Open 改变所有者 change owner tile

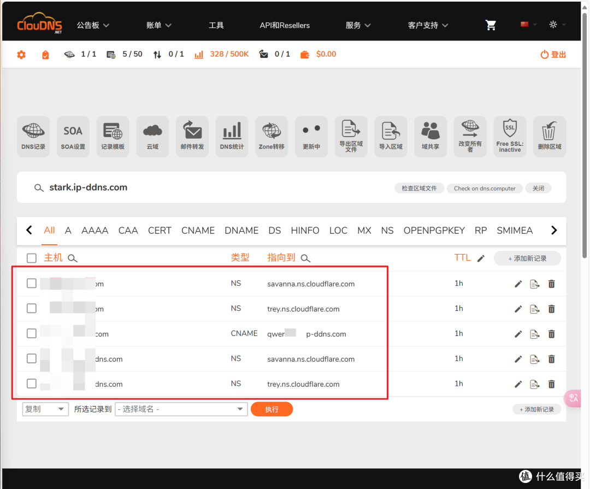(470, 136)
